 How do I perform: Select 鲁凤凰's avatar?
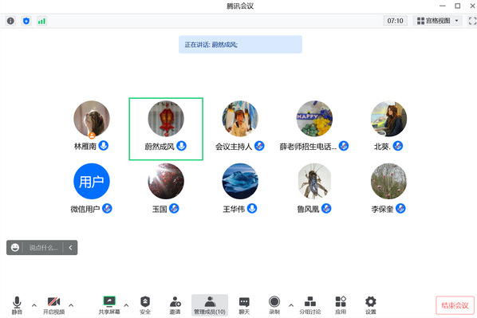pos(314,181)
